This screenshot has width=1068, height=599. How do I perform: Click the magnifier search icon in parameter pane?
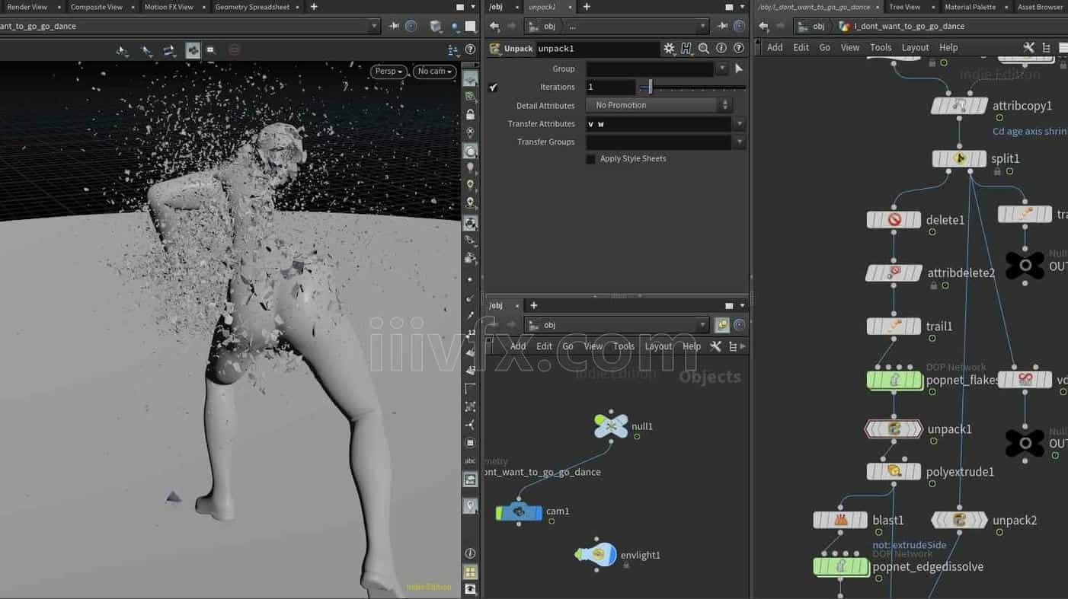704,48
